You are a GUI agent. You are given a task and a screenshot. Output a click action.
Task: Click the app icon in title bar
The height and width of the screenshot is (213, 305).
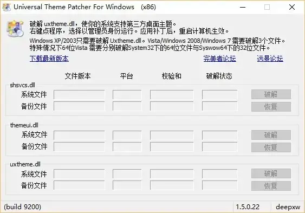(7, 7)
